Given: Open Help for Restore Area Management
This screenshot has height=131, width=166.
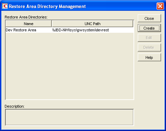Looking at the screenshot, I should [149, 57].
